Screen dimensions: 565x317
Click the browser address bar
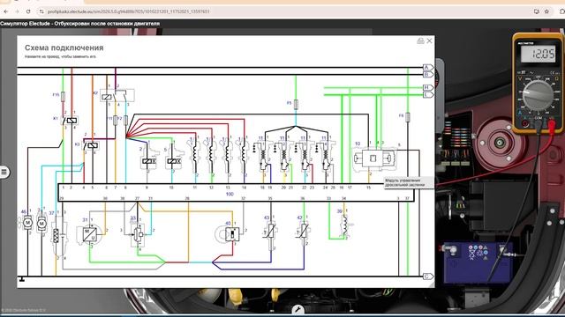284,11
